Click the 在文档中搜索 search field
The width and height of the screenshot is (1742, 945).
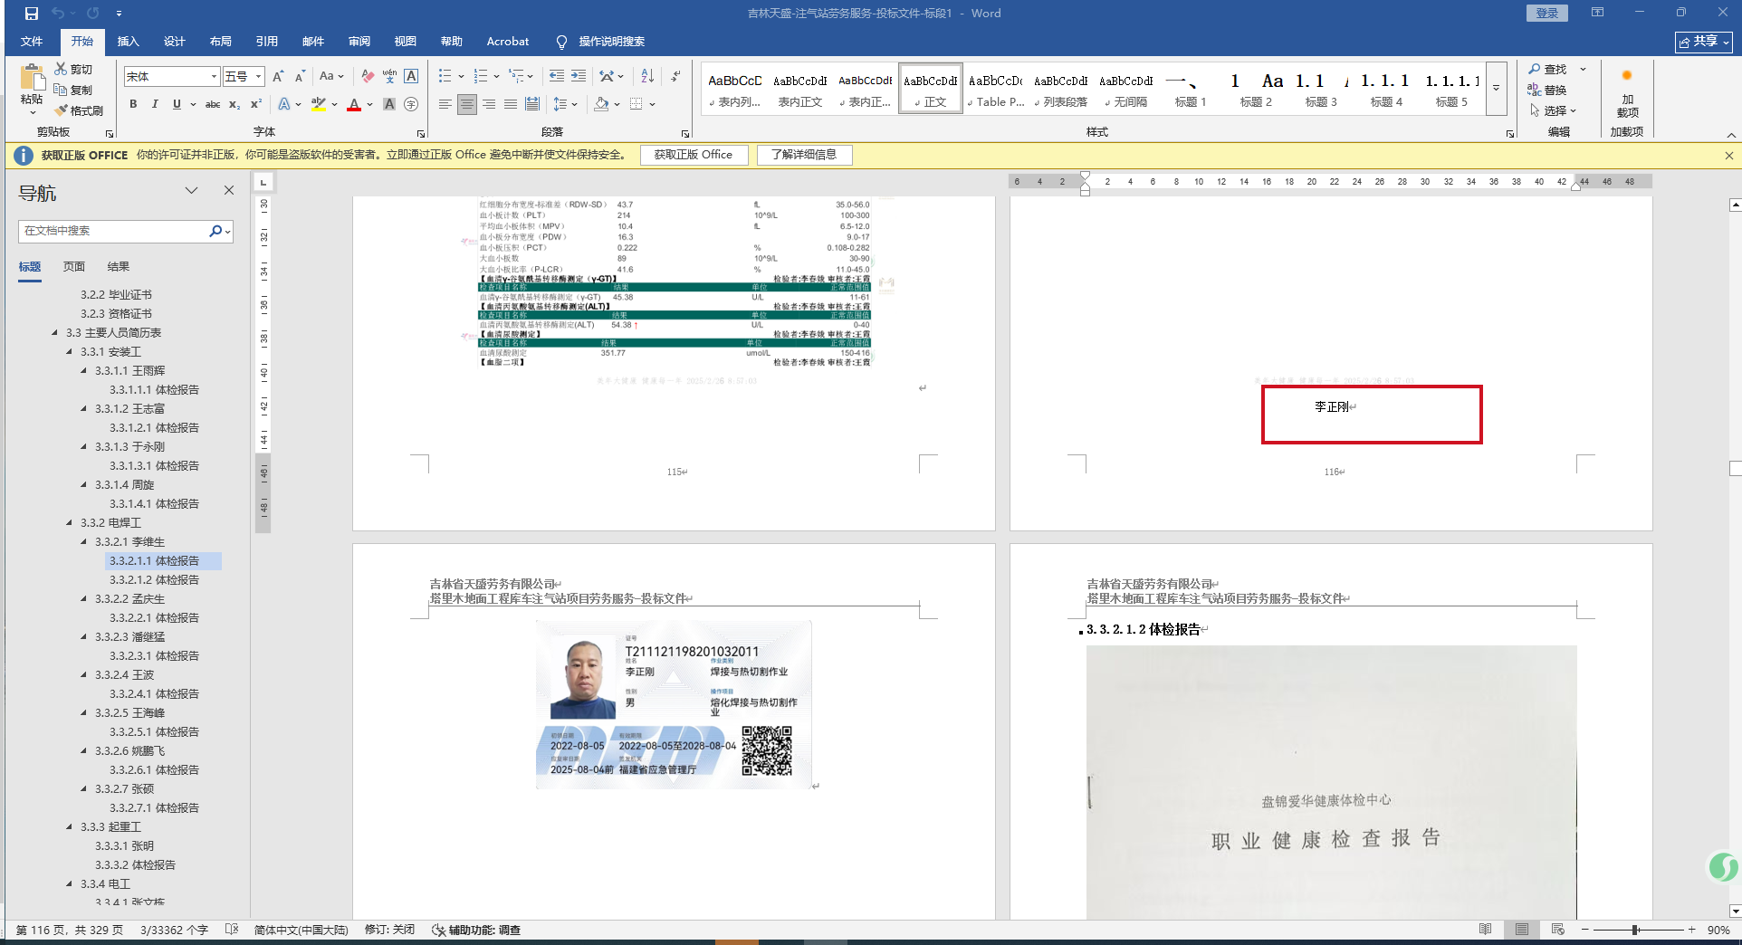pos(114,231)
